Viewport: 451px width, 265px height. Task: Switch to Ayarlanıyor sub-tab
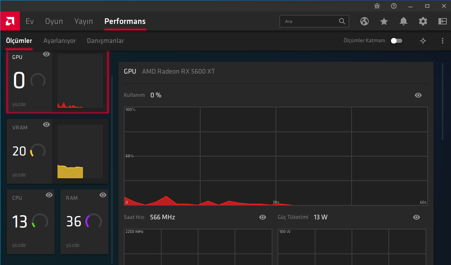click(60, 41)
